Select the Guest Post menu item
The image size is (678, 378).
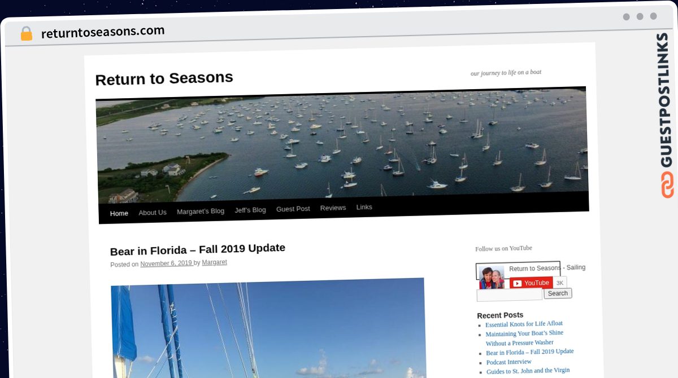pyautogui.click(x=293, y=209)
